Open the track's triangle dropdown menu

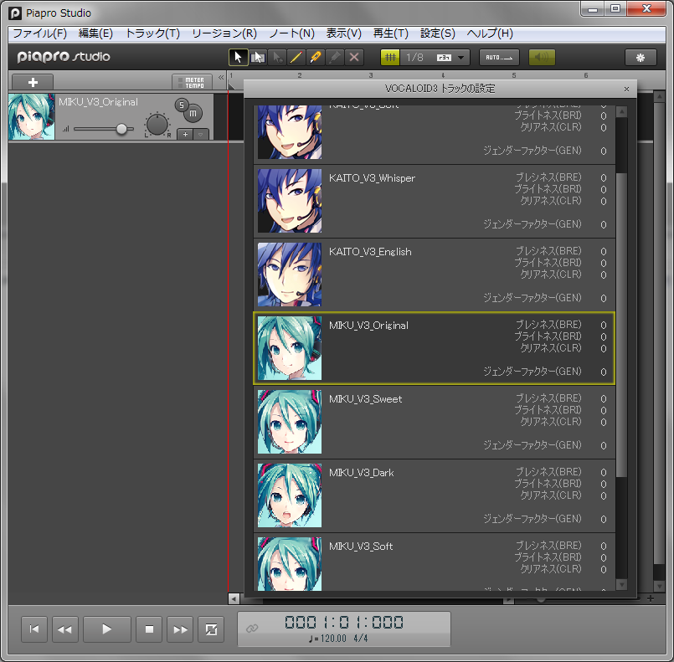pyautogui.click(x=201, y=135)
